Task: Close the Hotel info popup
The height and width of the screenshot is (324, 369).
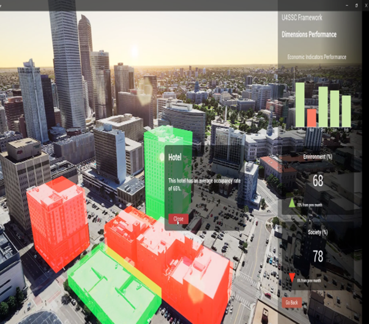Action: point(178,219)
